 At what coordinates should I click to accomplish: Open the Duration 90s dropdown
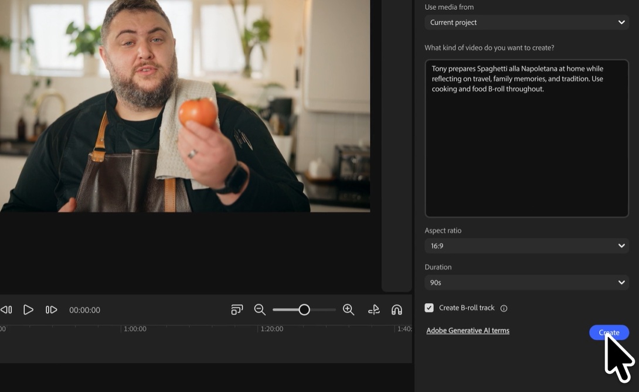[526, 282]
